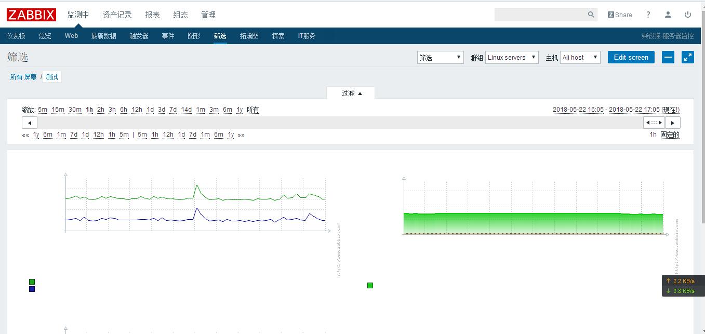Open the 群组 Linux servers dropdown
This screenshot has width=705, height=334.
point(512,58)
